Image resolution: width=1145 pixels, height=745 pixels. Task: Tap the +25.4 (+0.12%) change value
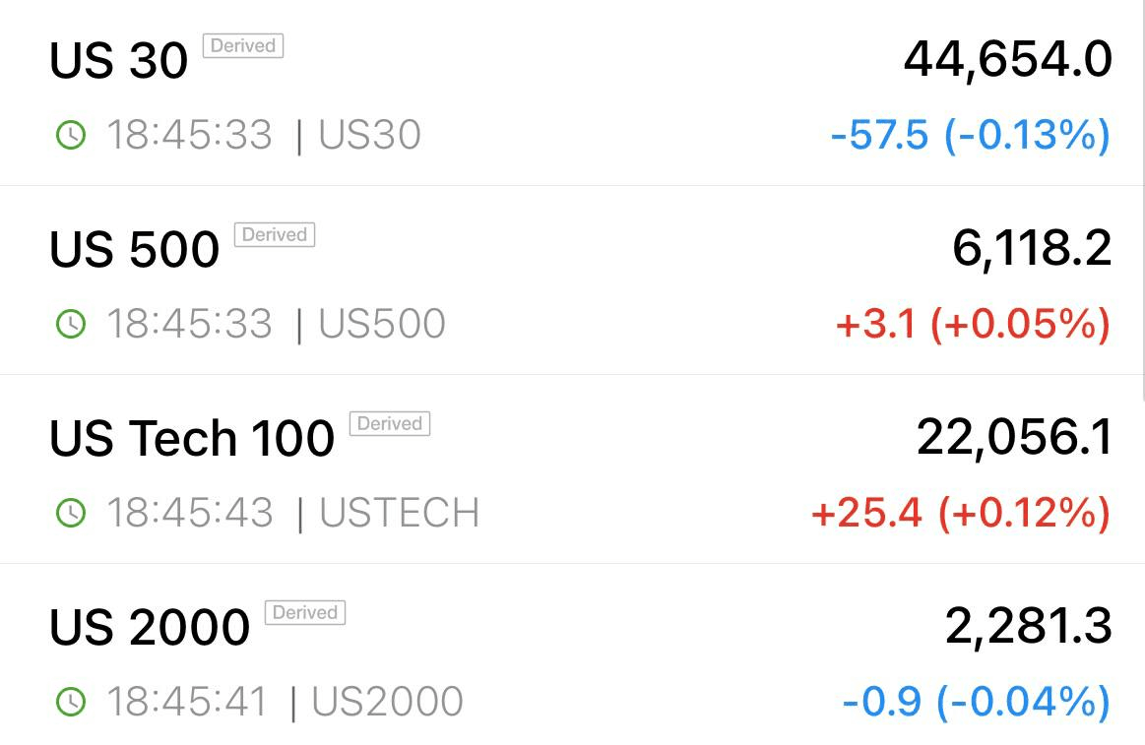tap(961, 513)
